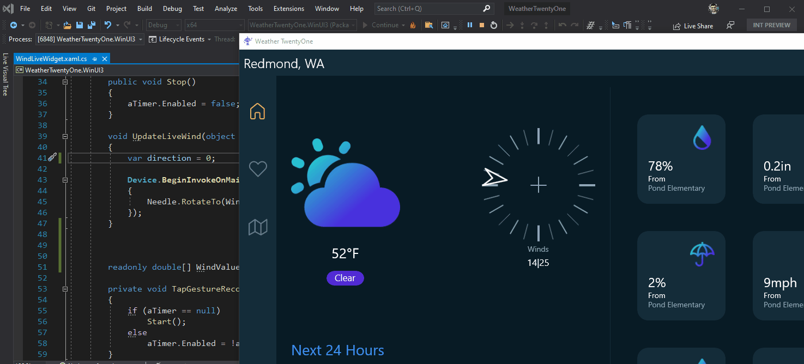
Task: Click the Navigate Backward arrow icon
Action: (14, 25)
